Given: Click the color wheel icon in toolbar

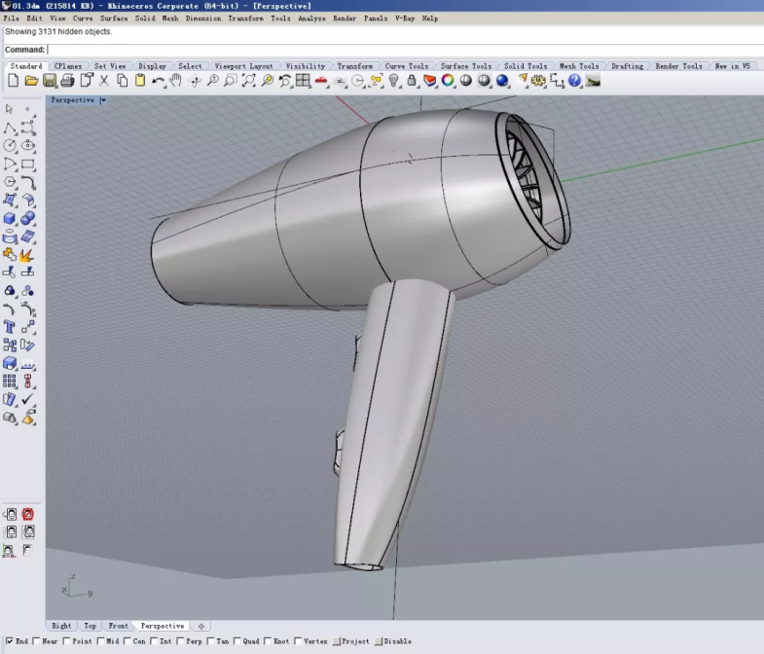Looking at the screenshot, I should click(x=448, y=81).
